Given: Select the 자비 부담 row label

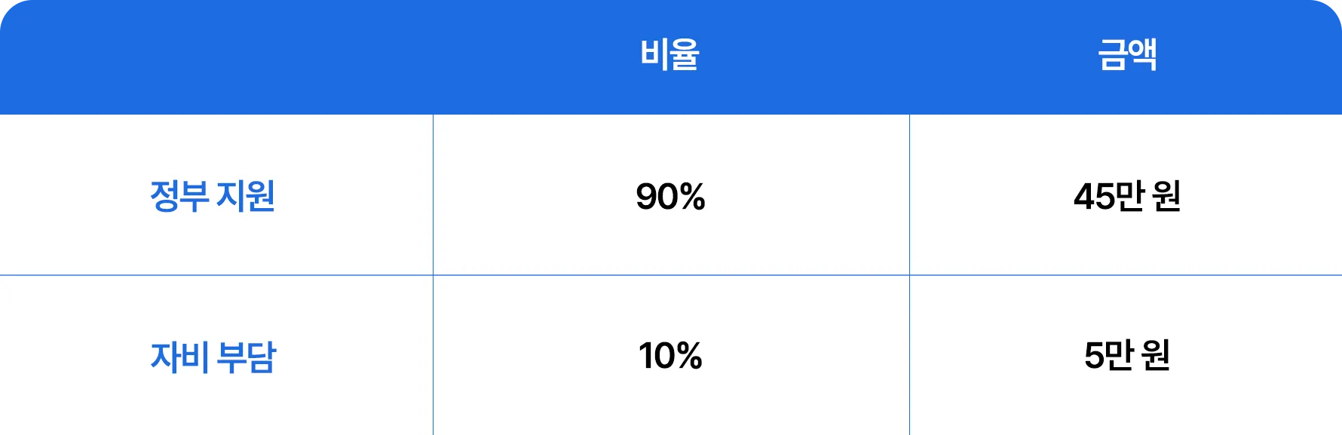Looking at the screenshot, I should click(x=213, y=357).
